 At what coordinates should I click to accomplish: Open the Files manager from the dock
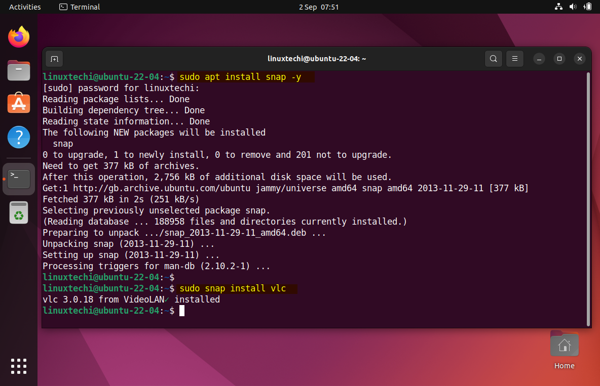pos(19,70)
